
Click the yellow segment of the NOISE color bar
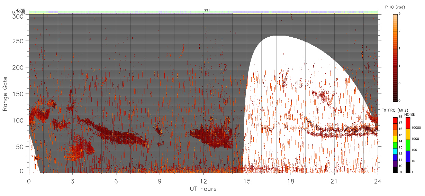point(407,134)
